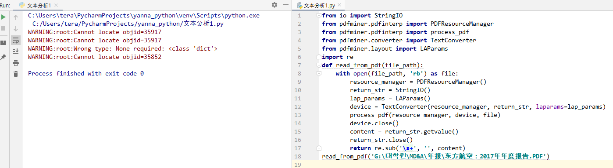613x168 pixels.
Task: Toggle scroll to end of output
Action: (16, 51)
